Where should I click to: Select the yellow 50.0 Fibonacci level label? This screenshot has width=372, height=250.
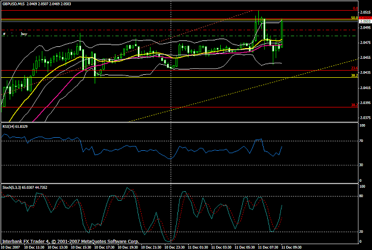(x=355, y=18)
